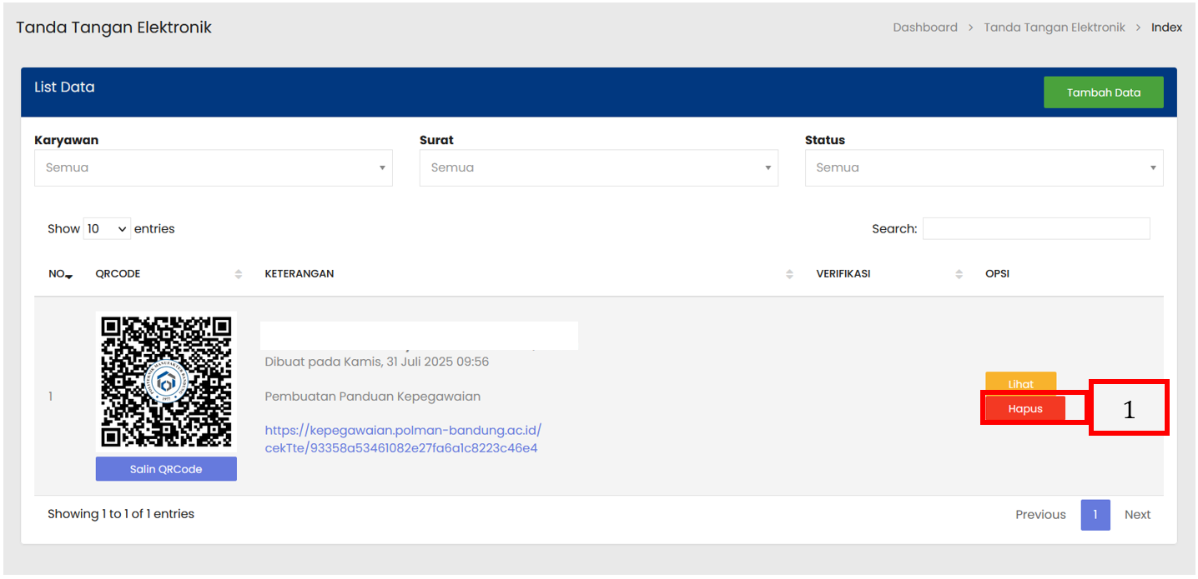Open the Status filter dropdown
This screenshot has width=1198, height=579.
(x=983, y=167)
